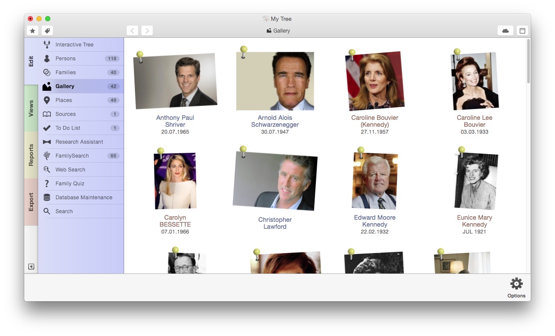555x336 pixels.
Task: Click the Search magnifier icon
Action: [x=47, y=211]
